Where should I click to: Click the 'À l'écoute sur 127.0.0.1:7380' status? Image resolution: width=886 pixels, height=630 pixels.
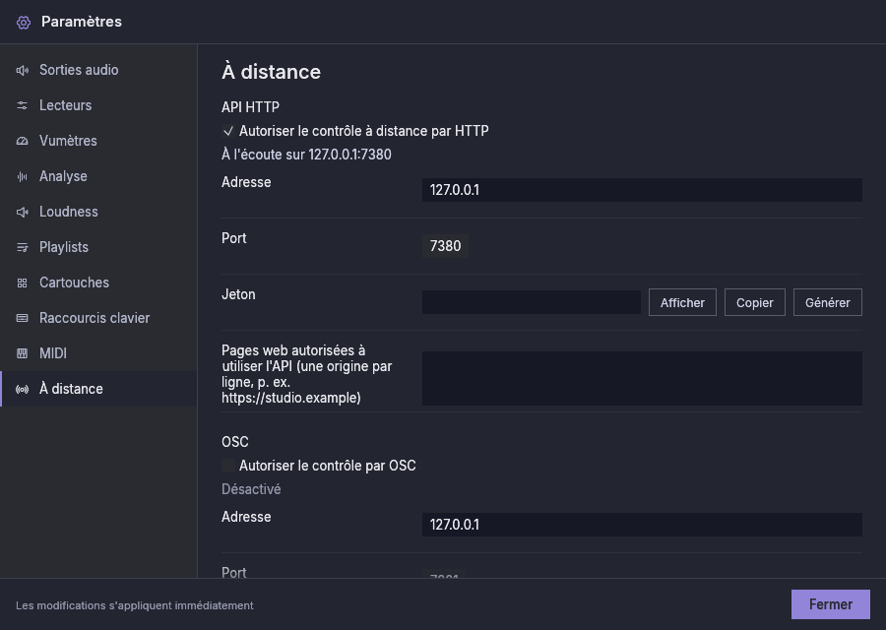306,155
